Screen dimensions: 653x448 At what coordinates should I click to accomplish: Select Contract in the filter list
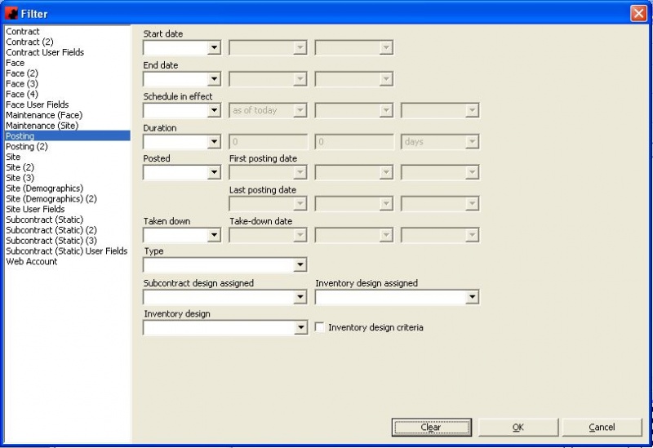(23, 32)
